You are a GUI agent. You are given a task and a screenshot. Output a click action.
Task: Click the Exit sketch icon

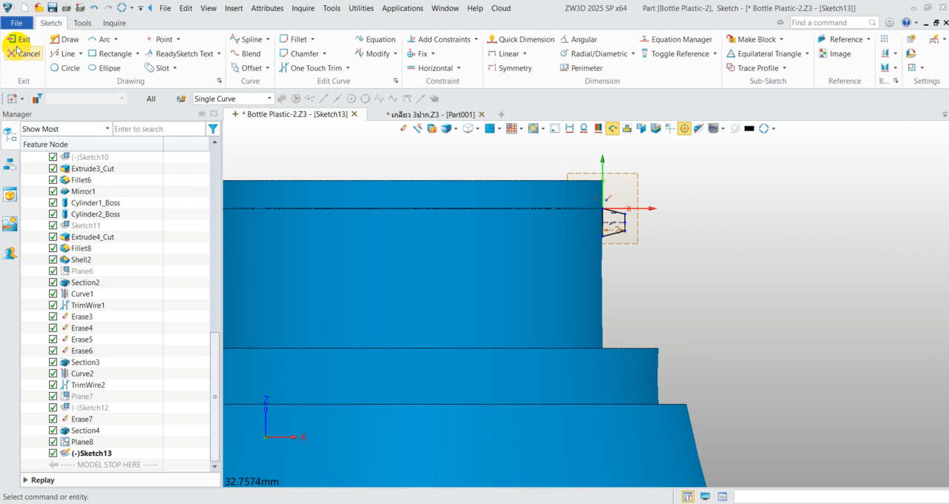coord(13,39)
